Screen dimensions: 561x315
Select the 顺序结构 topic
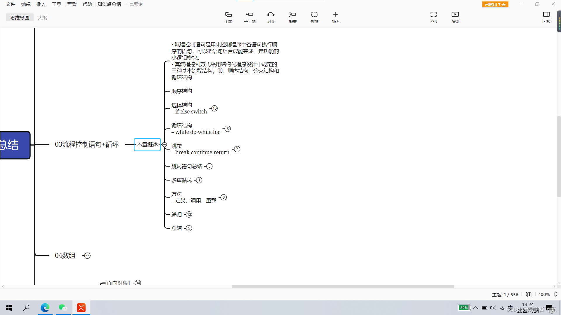181,91
